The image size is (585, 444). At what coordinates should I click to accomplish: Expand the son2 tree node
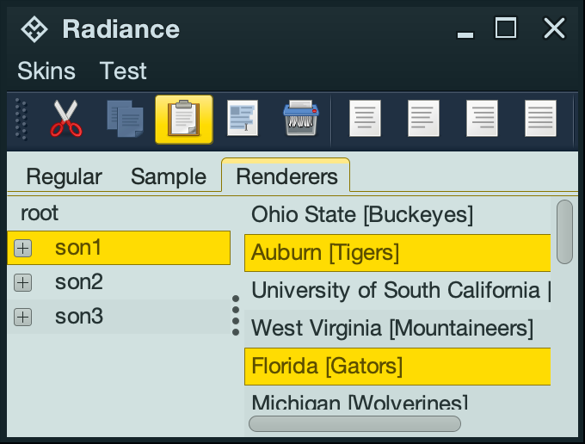click(x=23, y=282)
